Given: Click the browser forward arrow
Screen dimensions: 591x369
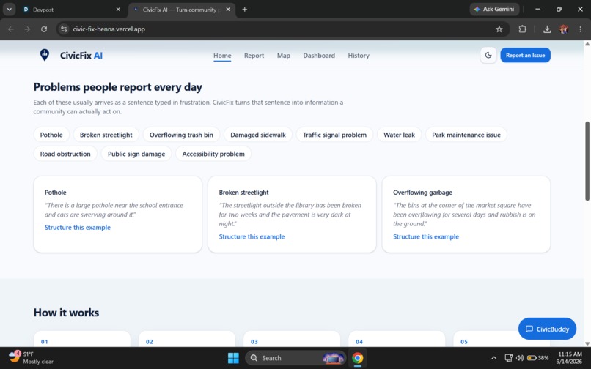Looking at the screenshot, I should [x=27, y=29].
